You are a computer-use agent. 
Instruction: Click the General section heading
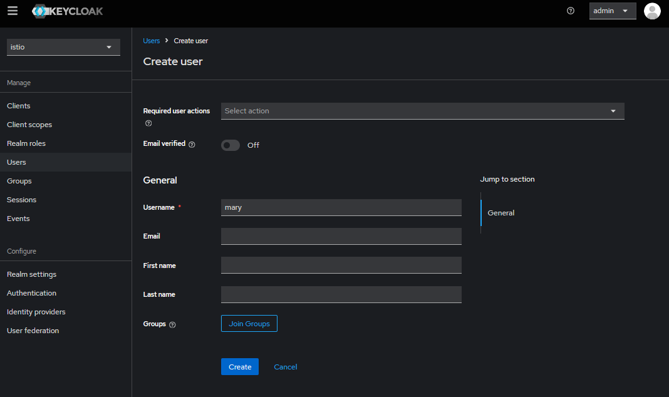pos(160,180)
